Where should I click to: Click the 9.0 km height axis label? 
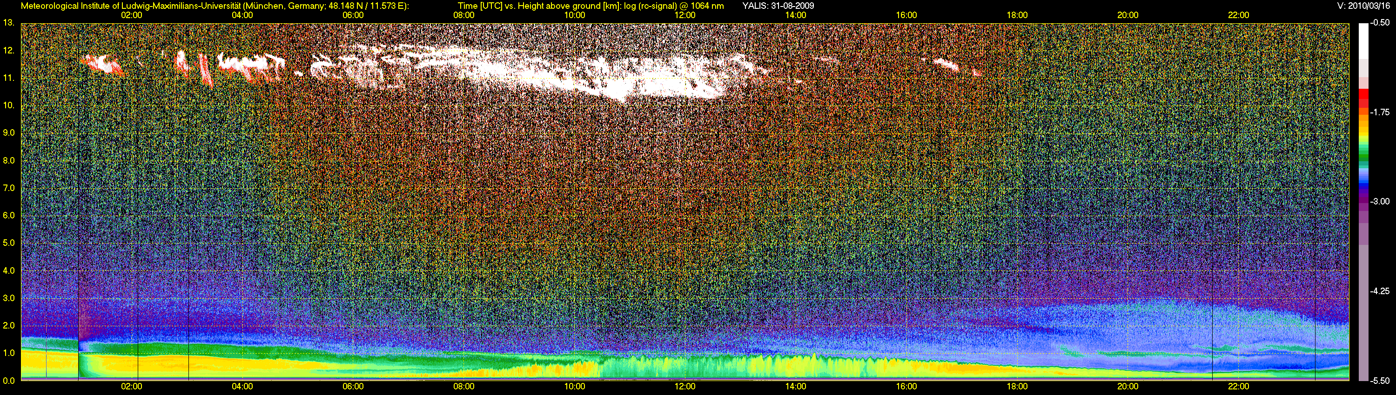click(x=8, y=132)
